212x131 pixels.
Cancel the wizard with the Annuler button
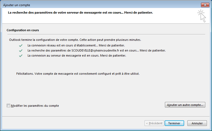click(x=197, y=123)
